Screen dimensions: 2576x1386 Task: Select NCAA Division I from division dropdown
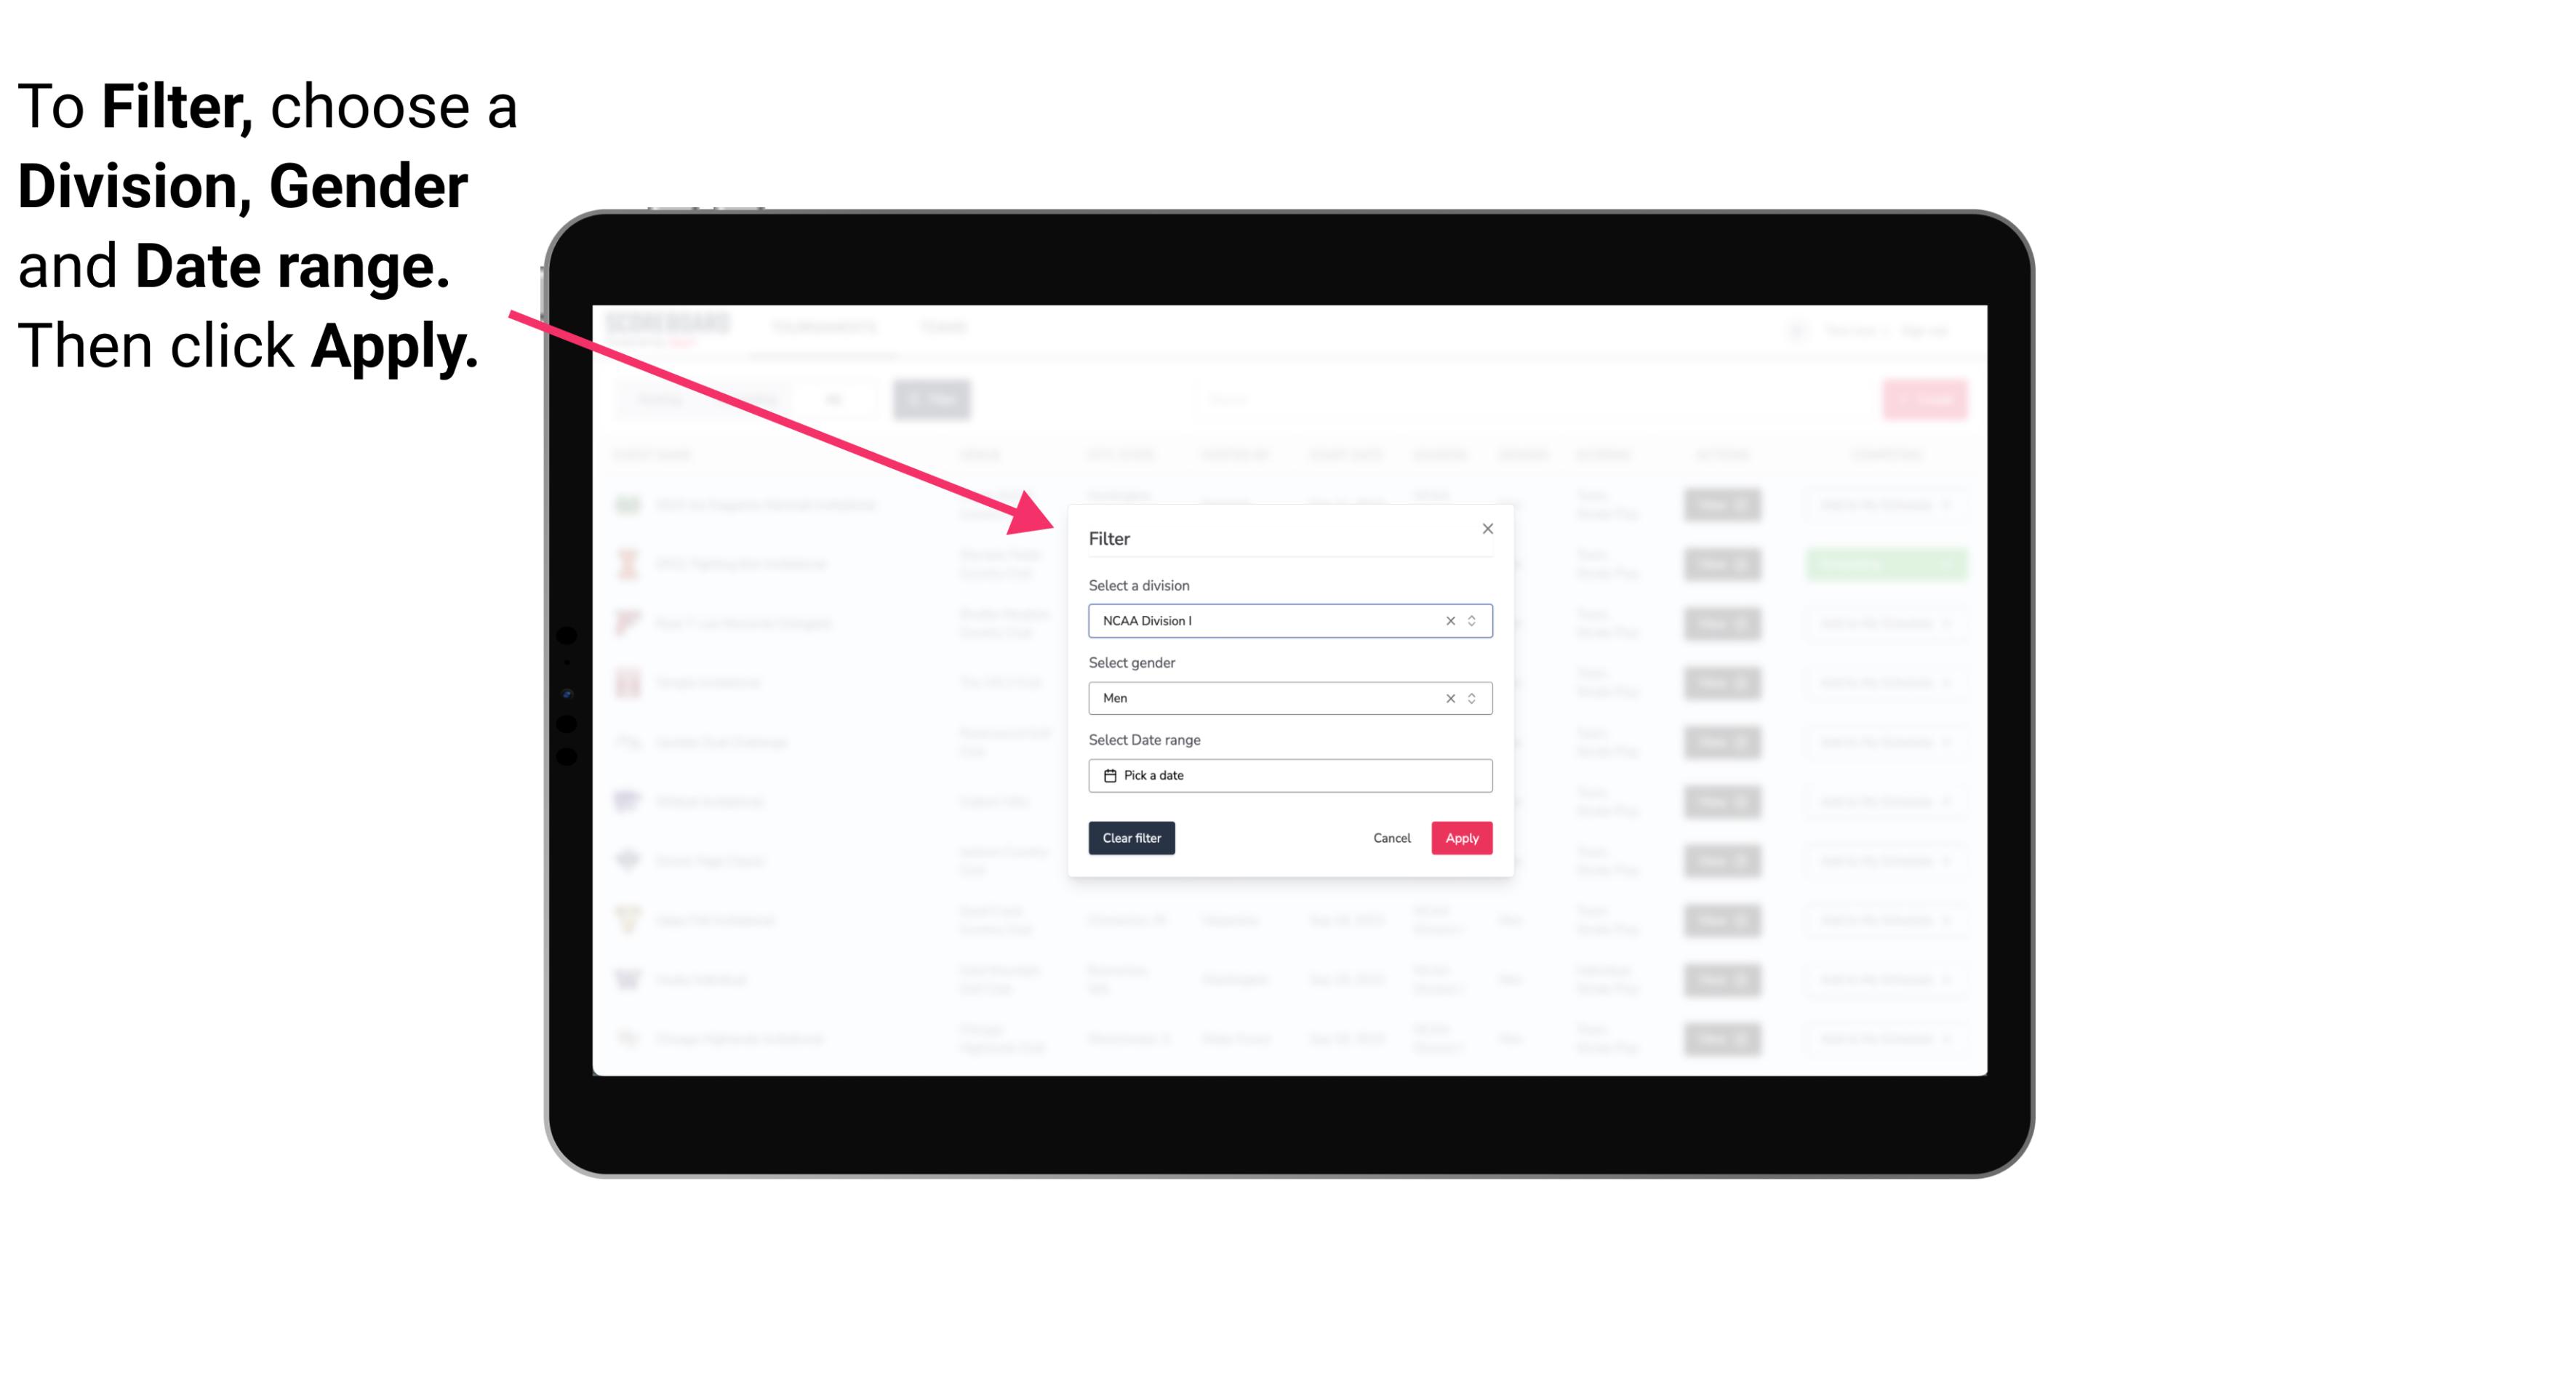click(x=1287, y=620)
